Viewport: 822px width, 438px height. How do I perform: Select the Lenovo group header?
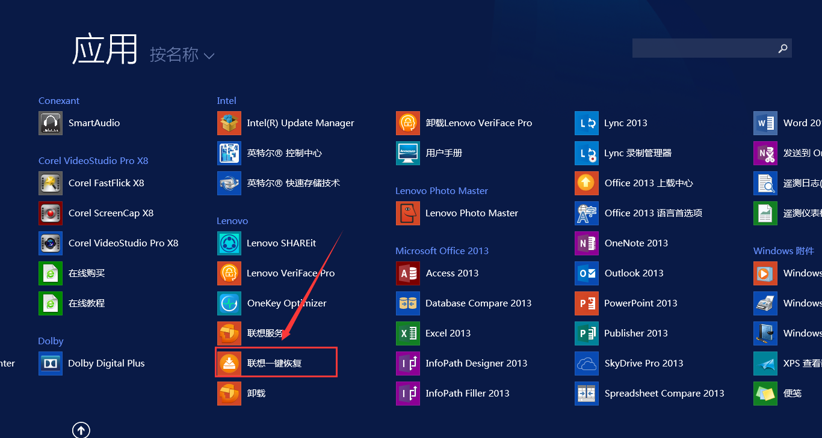(x=232, y=221)
